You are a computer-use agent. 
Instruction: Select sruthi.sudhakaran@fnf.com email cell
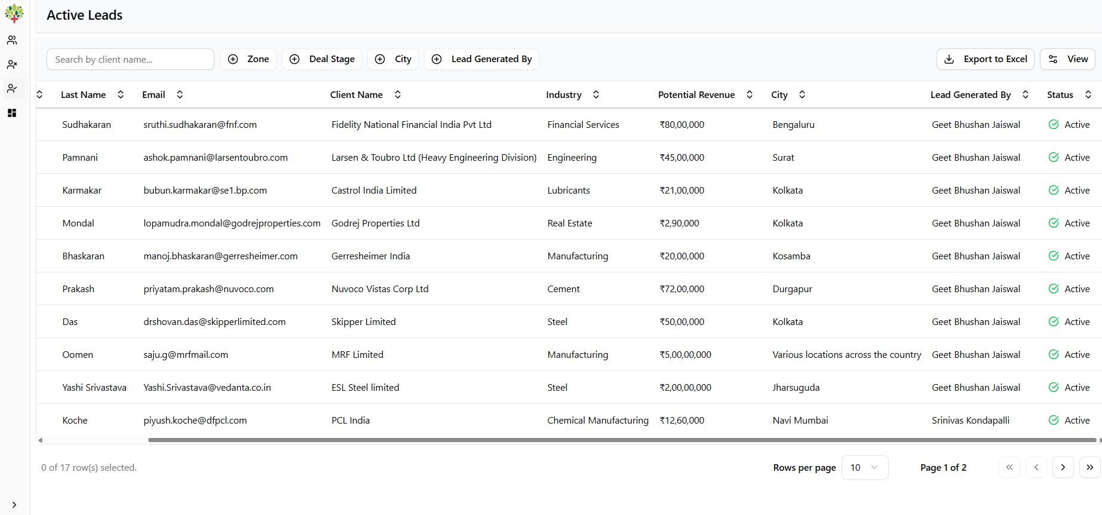pos(200,124)
